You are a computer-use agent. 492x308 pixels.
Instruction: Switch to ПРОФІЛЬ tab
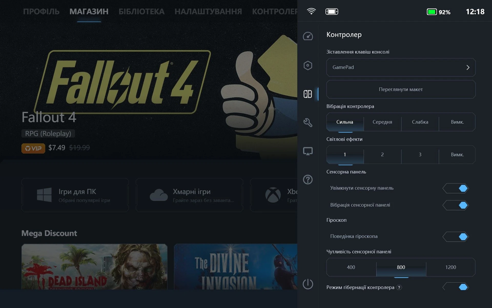click(x=41, y=12)
